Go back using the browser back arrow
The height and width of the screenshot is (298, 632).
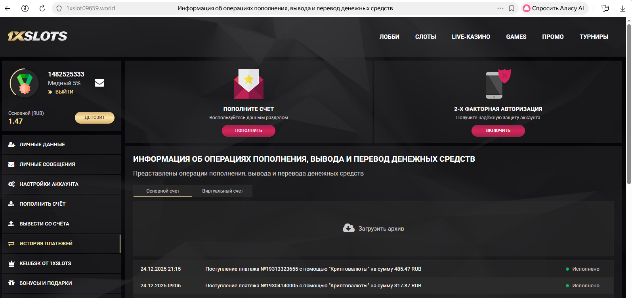(x=8, y=8)
